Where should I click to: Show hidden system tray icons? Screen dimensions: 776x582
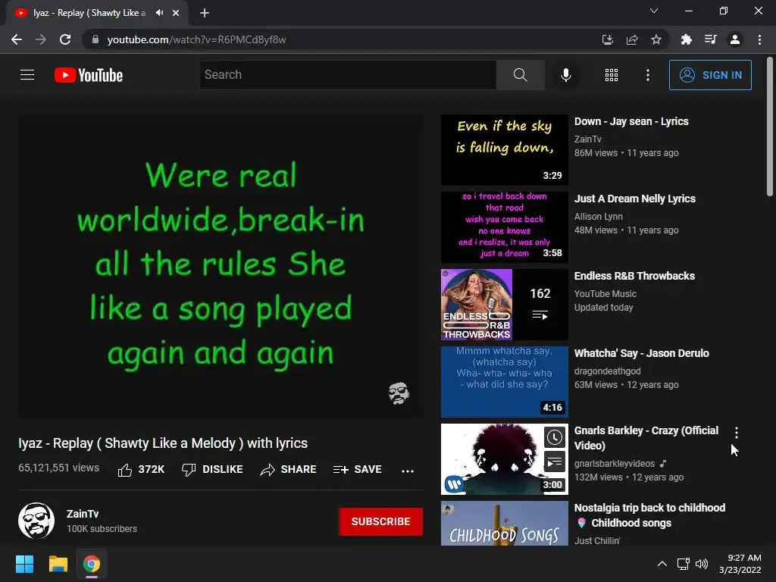[662, 564]
